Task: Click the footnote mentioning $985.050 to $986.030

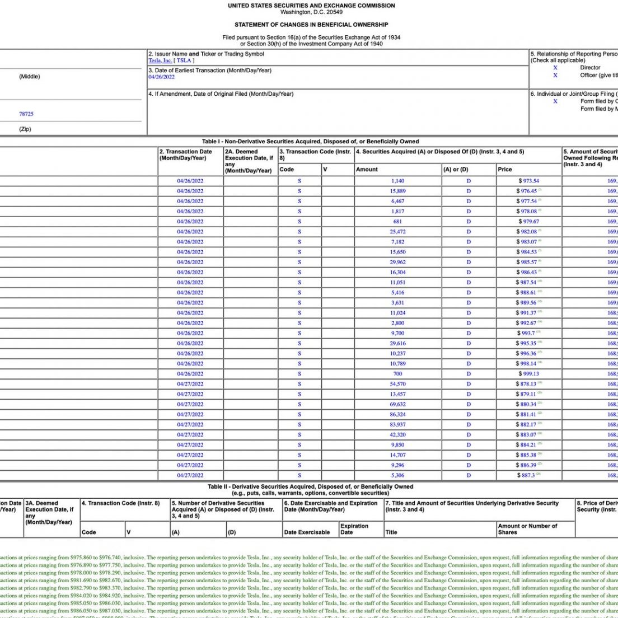Action: 309,603
